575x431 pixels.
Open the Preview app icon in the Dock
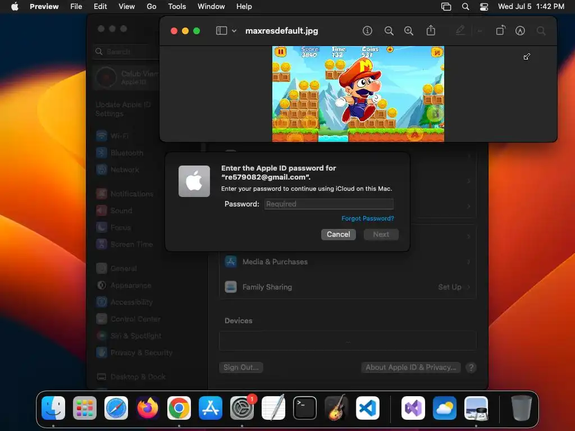point(476,408)
